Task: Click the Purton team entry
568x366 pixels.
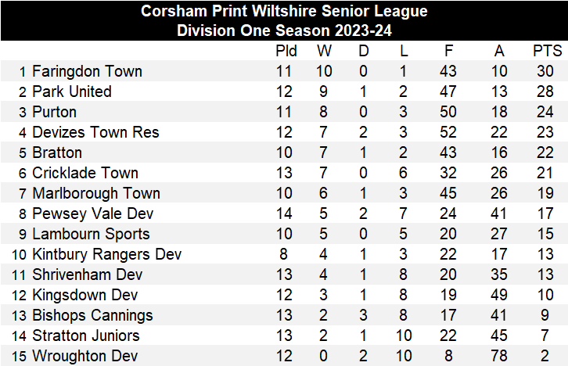Action: click(x=54, y=112)
